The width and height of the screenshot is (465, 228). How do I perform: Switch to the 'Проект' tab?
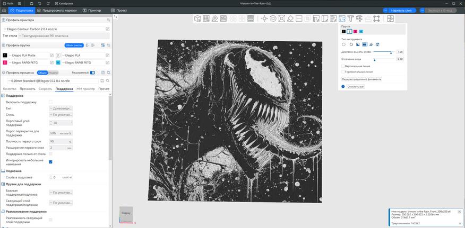119,11
